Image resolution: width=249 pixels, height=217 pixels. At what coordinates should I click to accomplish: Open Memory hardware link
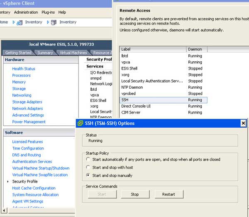coord(19,82)
